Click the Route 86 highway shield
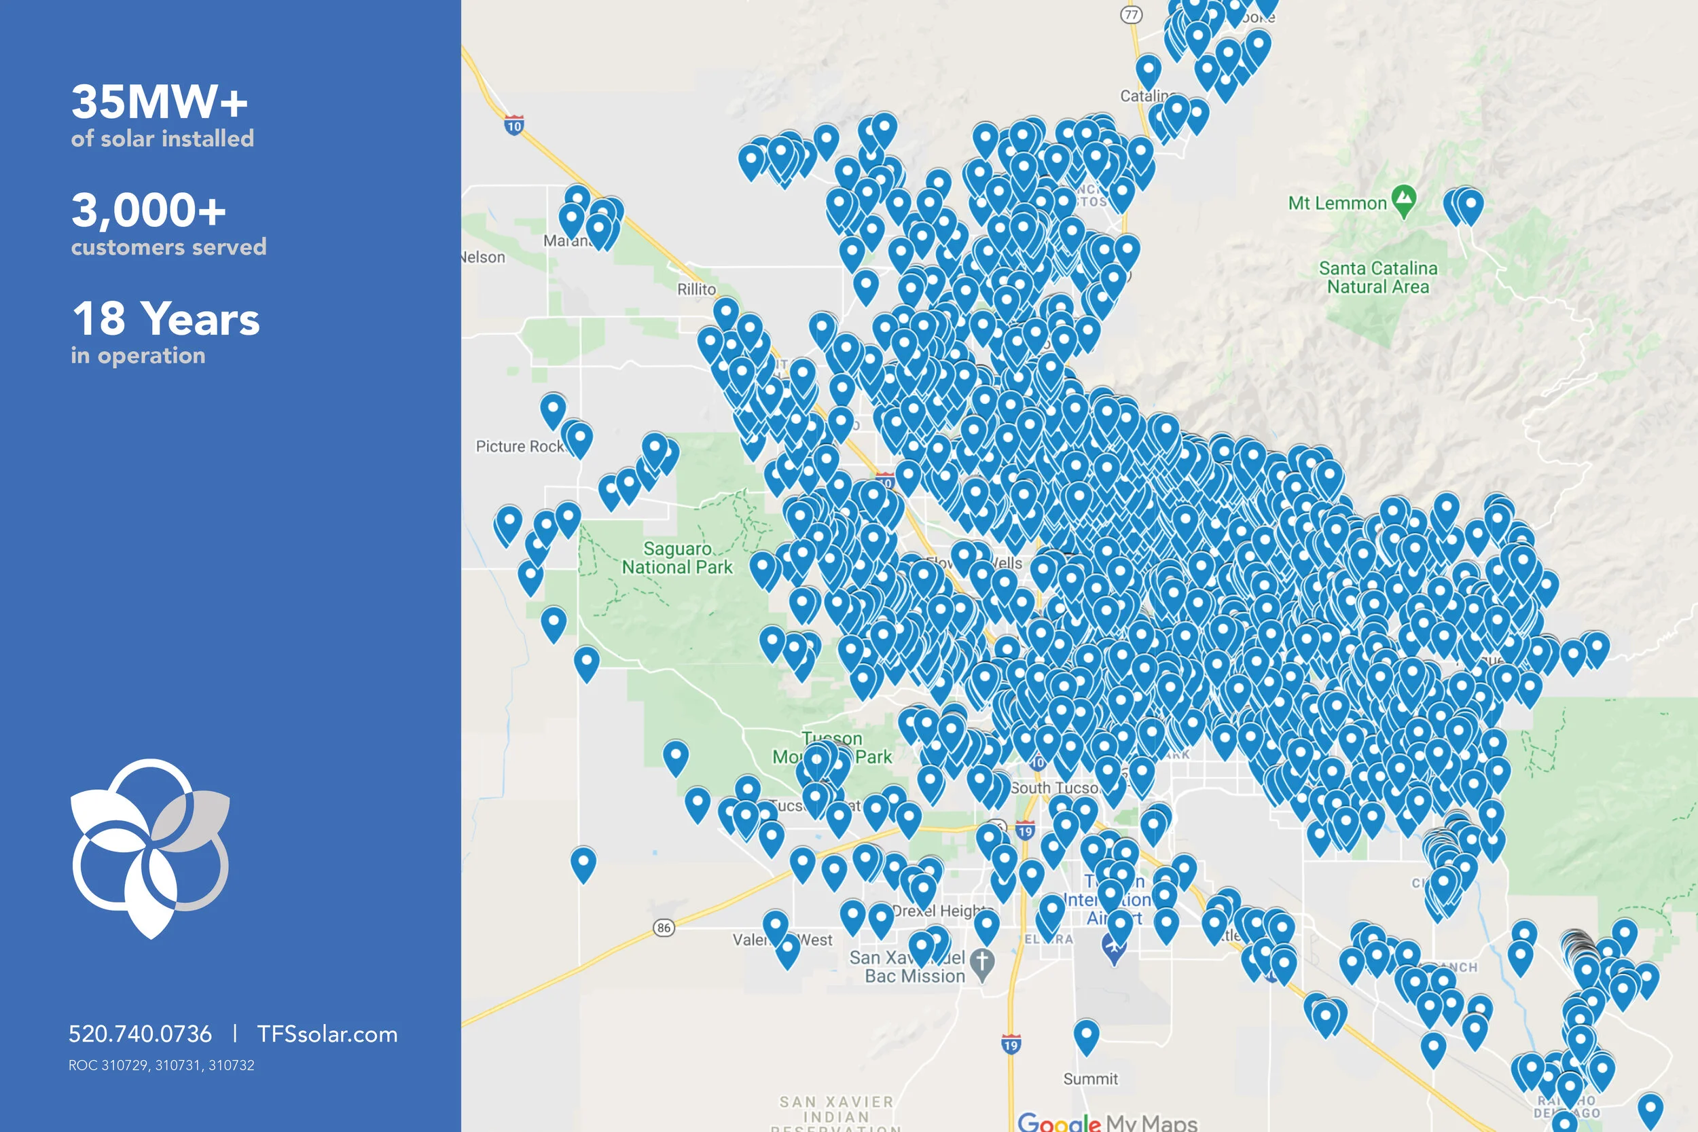Screen dimensions: 1698x1132 click(x=664, y=928)
